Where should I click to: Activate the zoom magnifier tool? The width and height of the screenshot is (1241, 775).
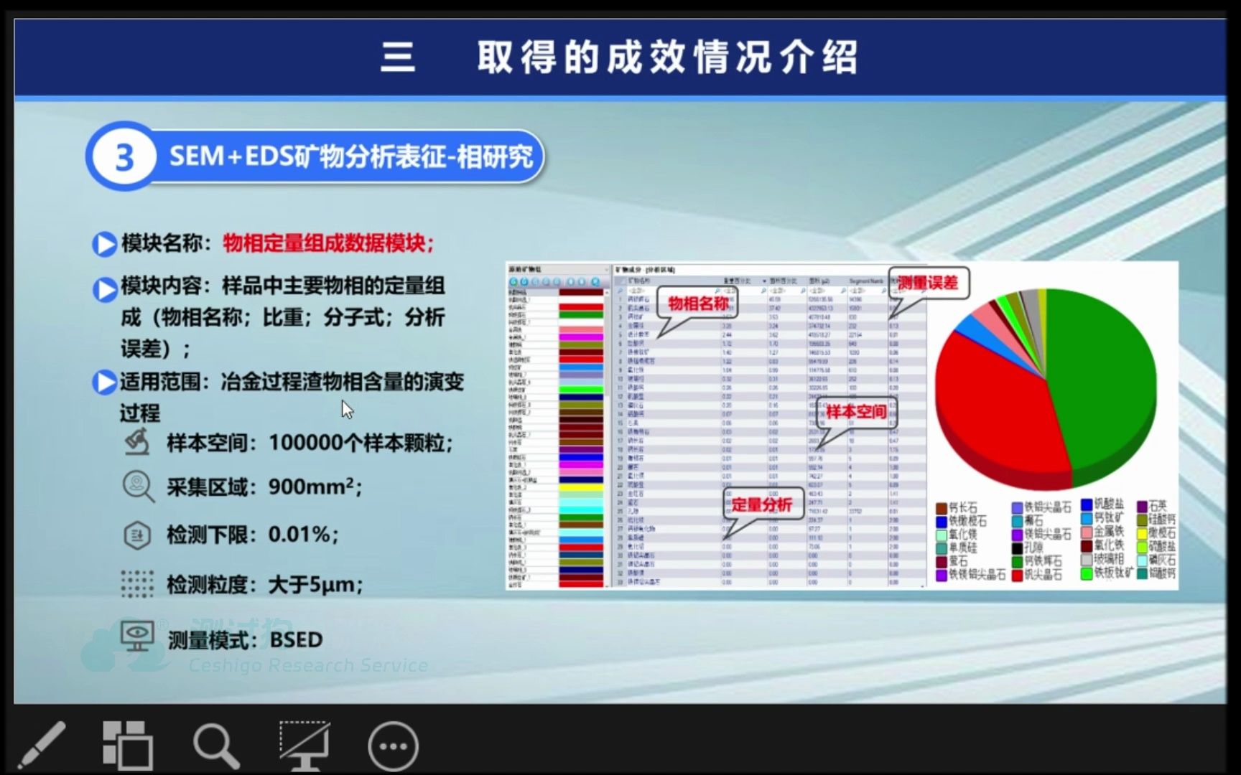(x=215, y=746)
